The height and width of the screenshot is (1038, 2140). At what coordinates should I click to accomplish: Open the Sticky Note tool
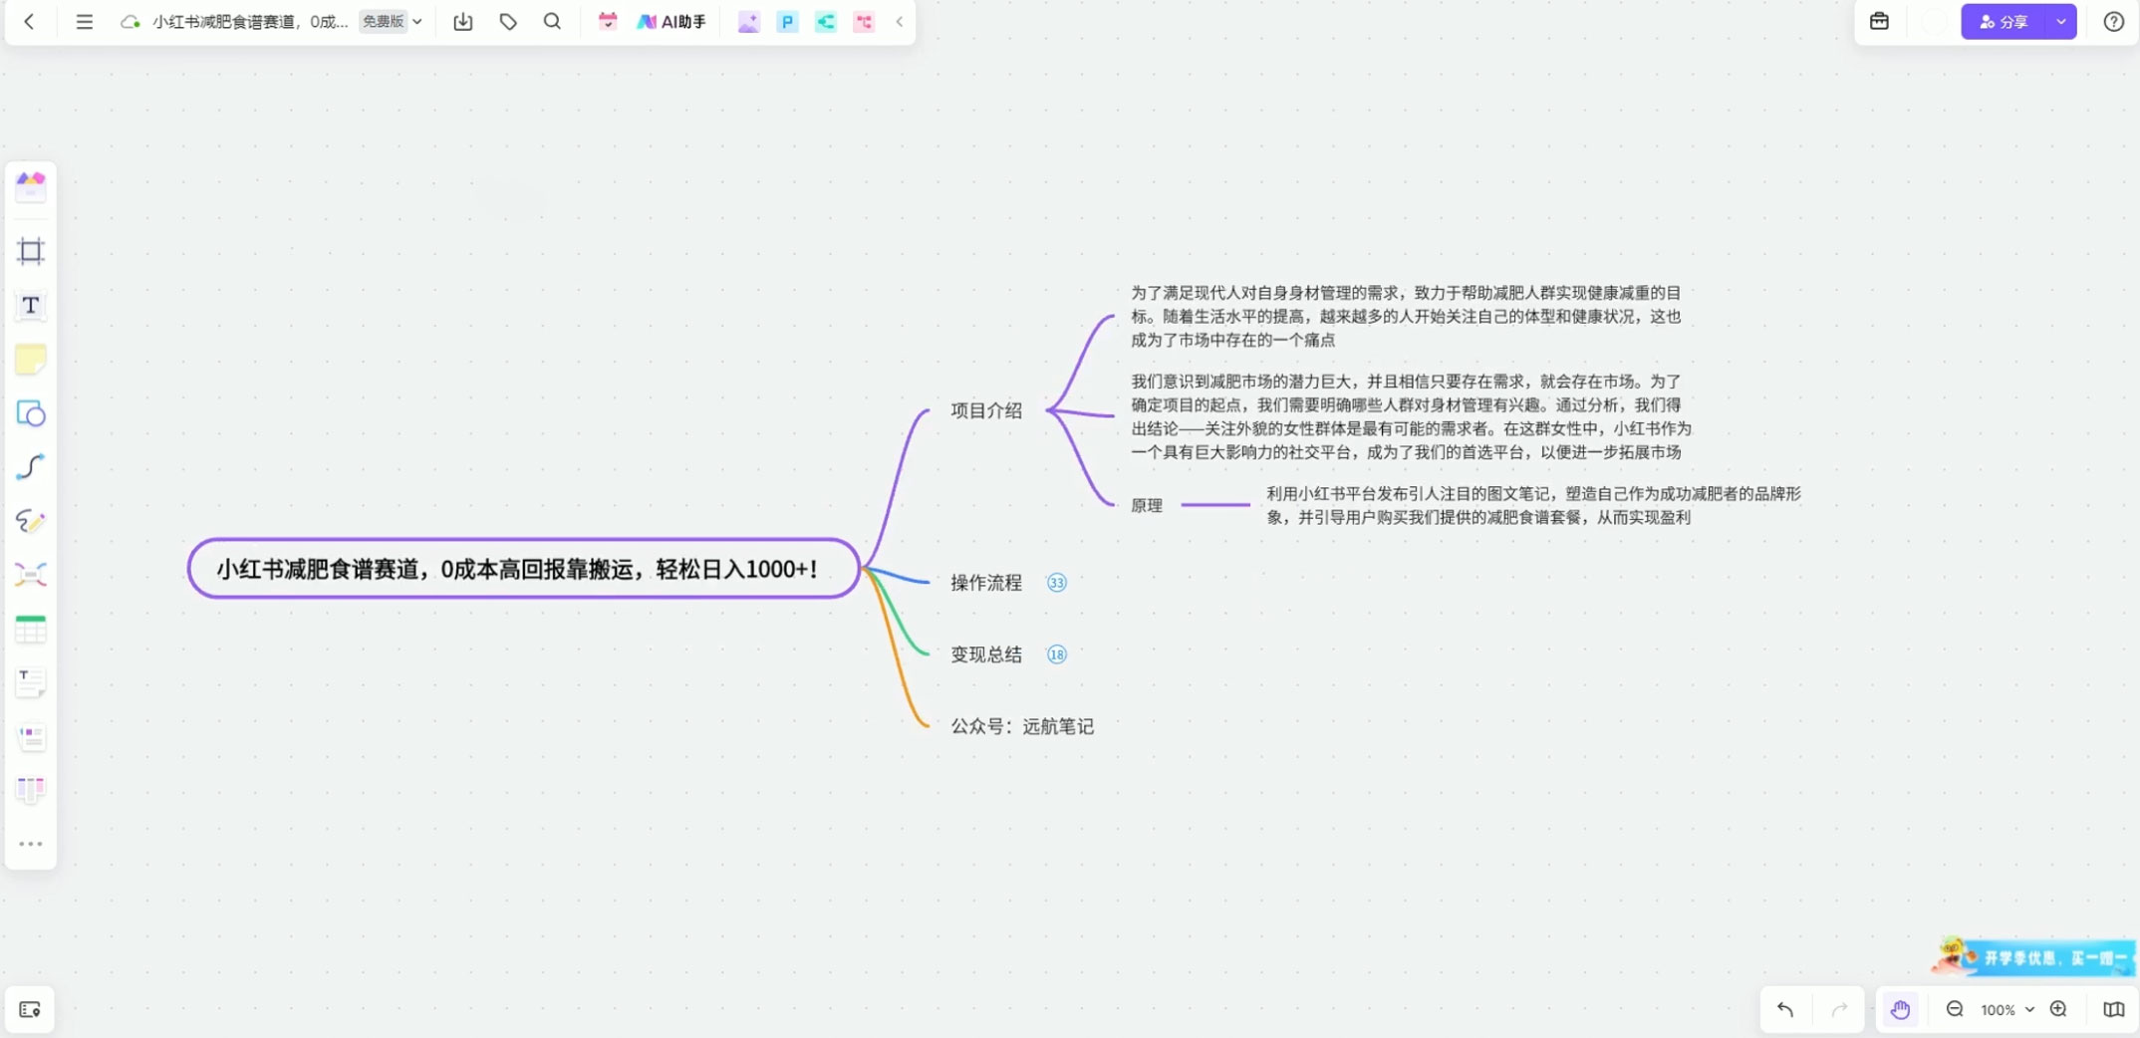[31, 359]
